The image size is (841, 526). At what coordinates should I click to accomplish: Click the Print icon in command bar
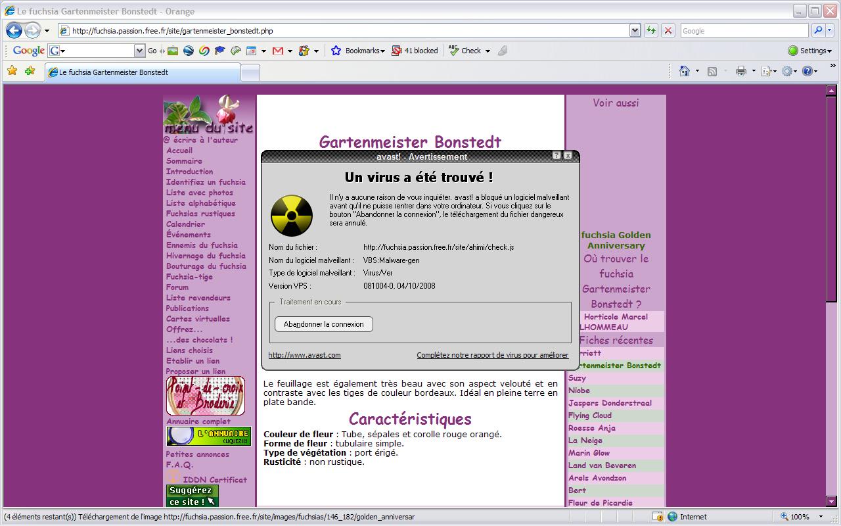(x=740, y=71)
